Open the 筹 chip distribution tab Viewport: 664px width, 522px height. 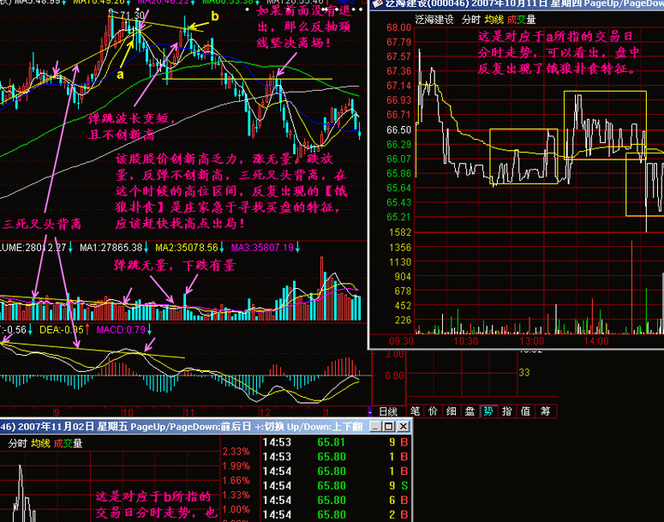click(544, 411)
